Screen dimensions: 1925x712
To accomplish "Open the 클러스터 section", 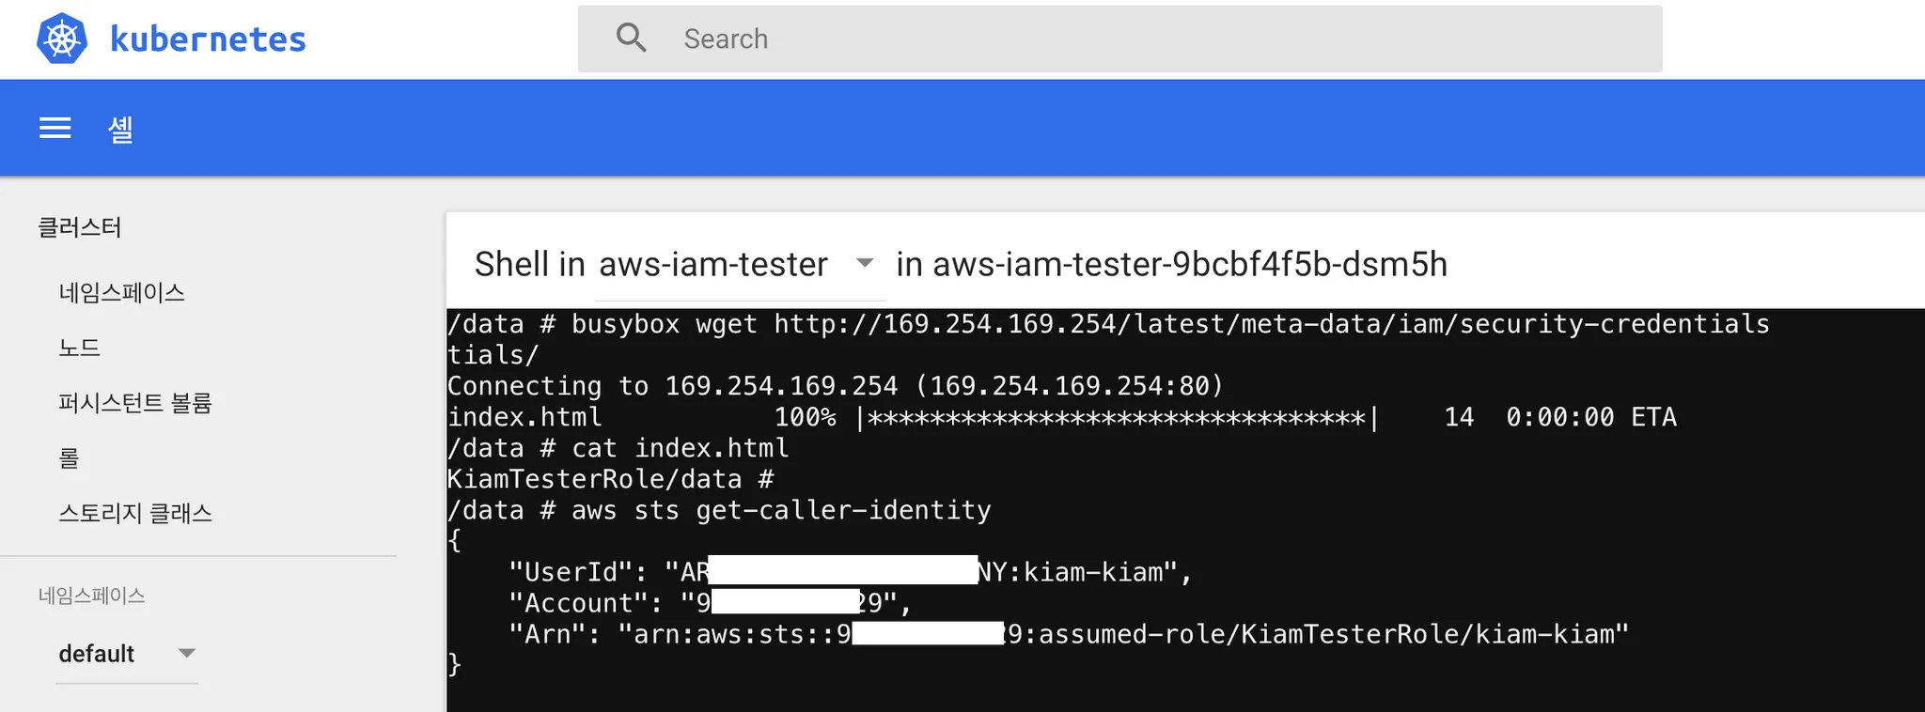I will tap(80, 227).
